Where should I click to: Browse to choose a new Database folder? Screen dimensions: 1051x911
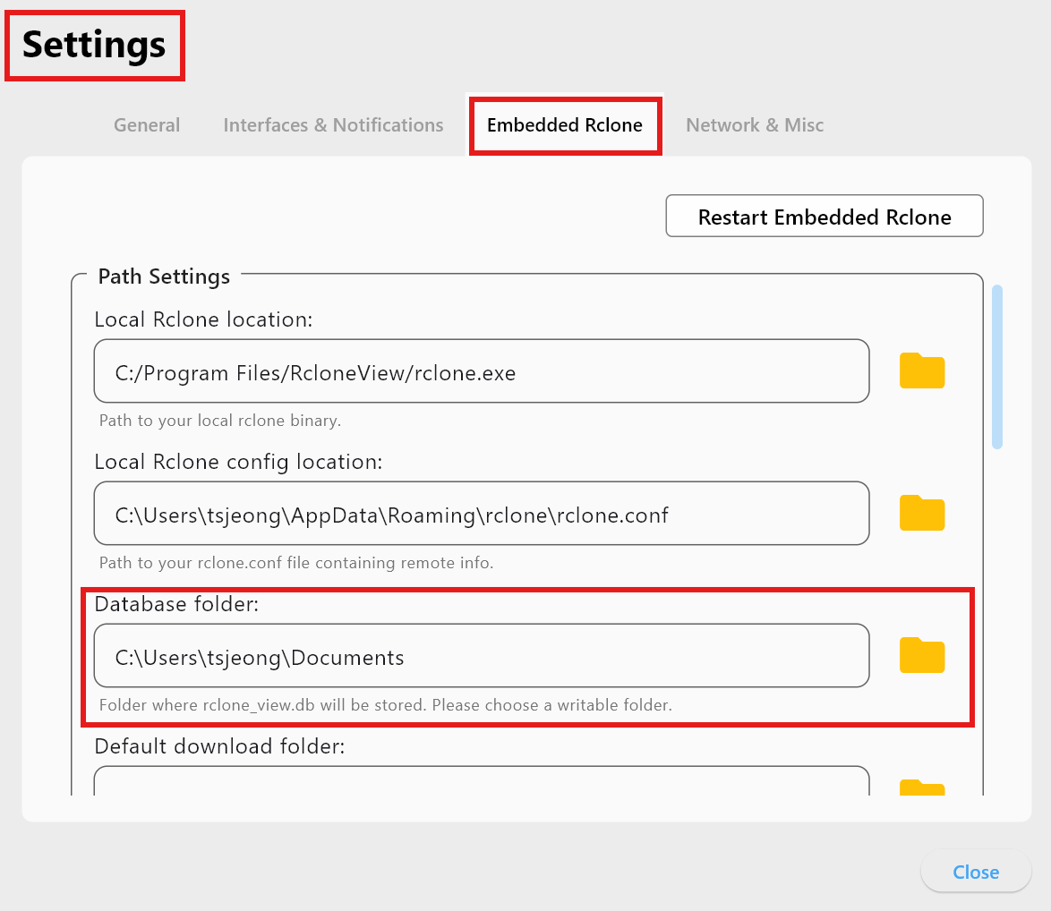[921, 655]
